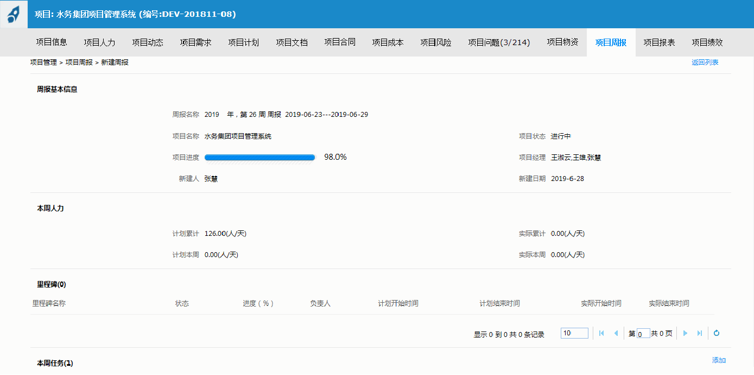Switch to 项目人力 tab
The image size is (754, 375).
tap(99, 42)
